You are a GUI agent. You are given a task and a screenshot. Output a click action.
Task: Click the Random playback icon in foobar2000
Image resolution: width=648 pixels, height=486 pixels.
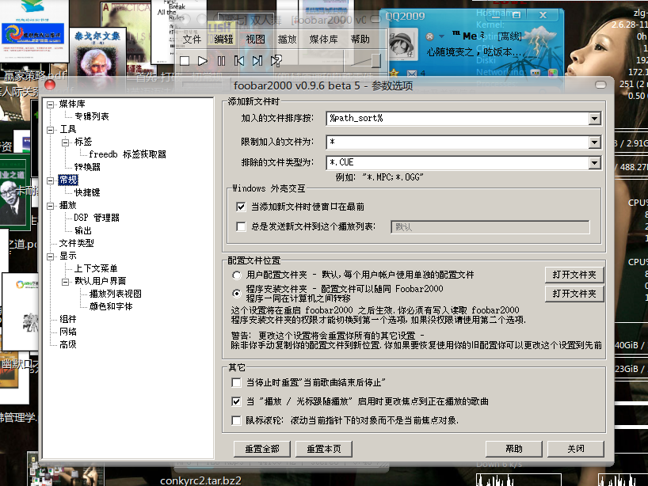276,61
